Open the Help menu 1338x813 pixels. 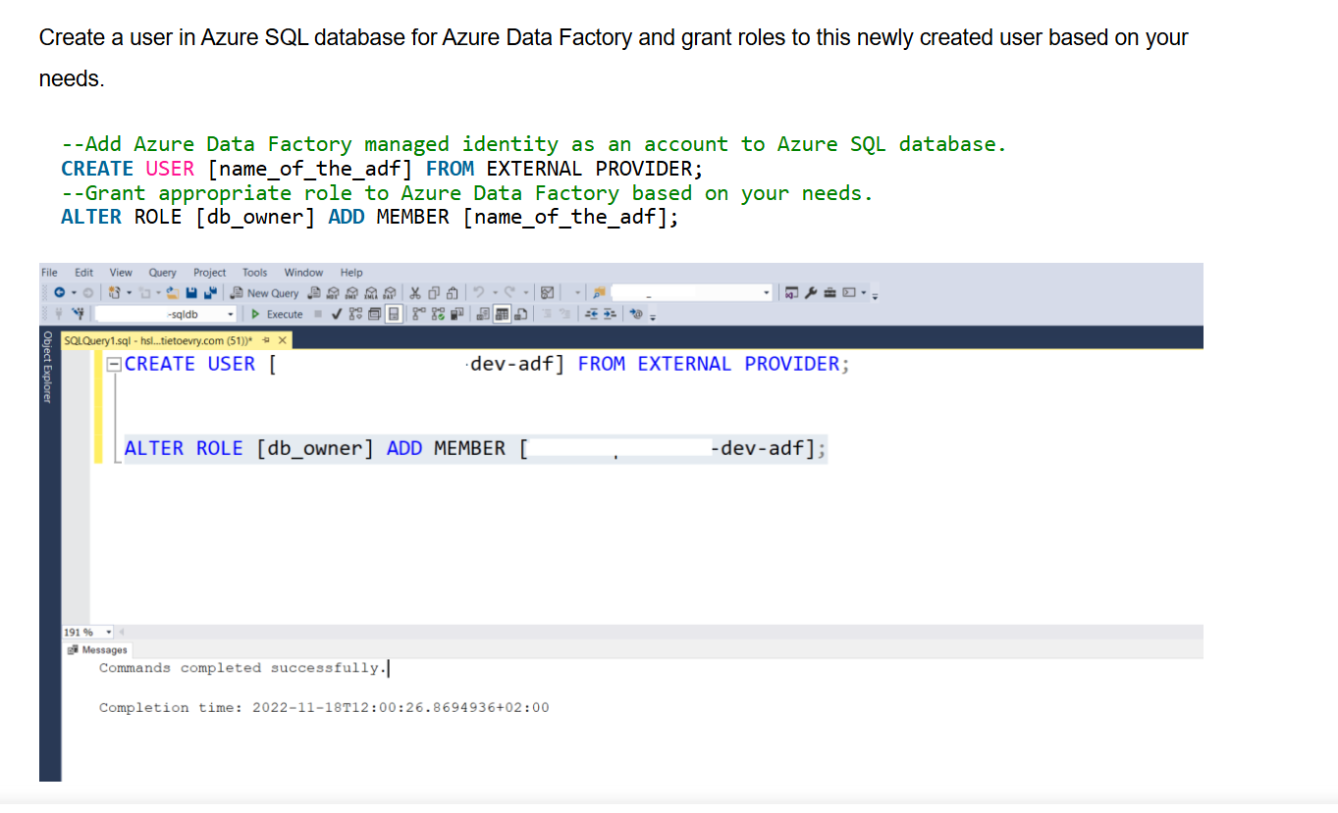pos(351,273)
